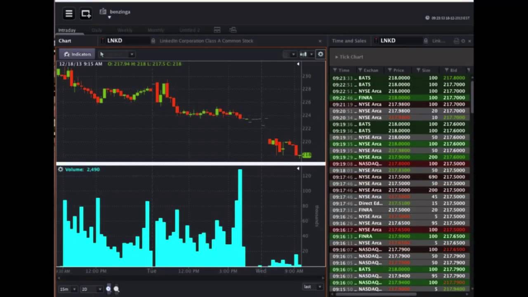
Task: Open the Indicators menu
Action: click(x=77, y=54)
